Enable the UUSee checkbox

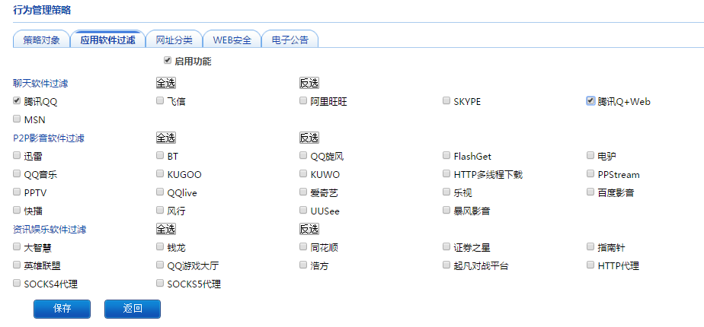click(303, 210)
